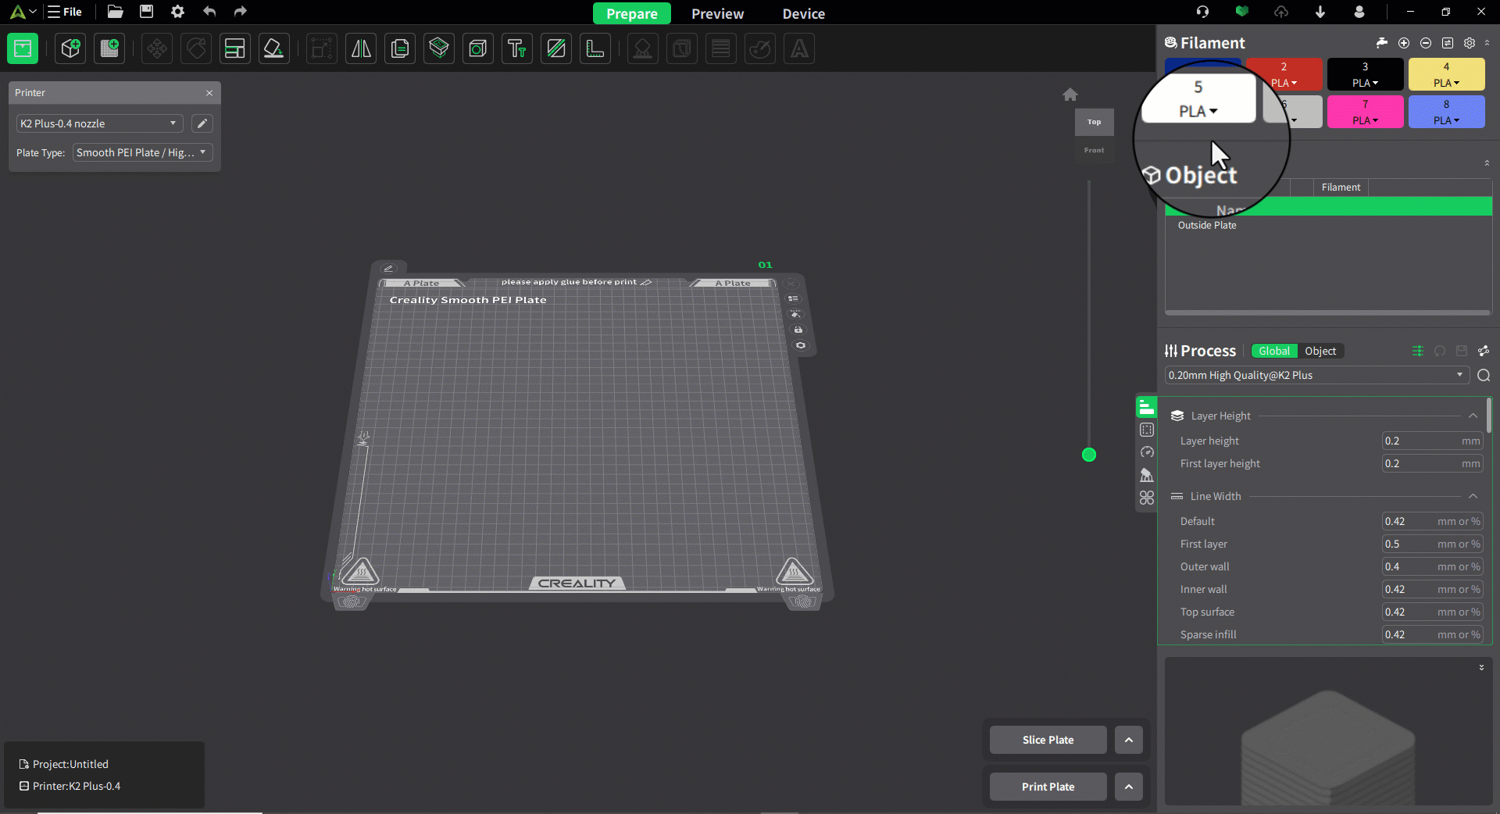This screenshot has width=1500, height=814.
Task: Click the Lay on face tool
Action: pos(273,48)
